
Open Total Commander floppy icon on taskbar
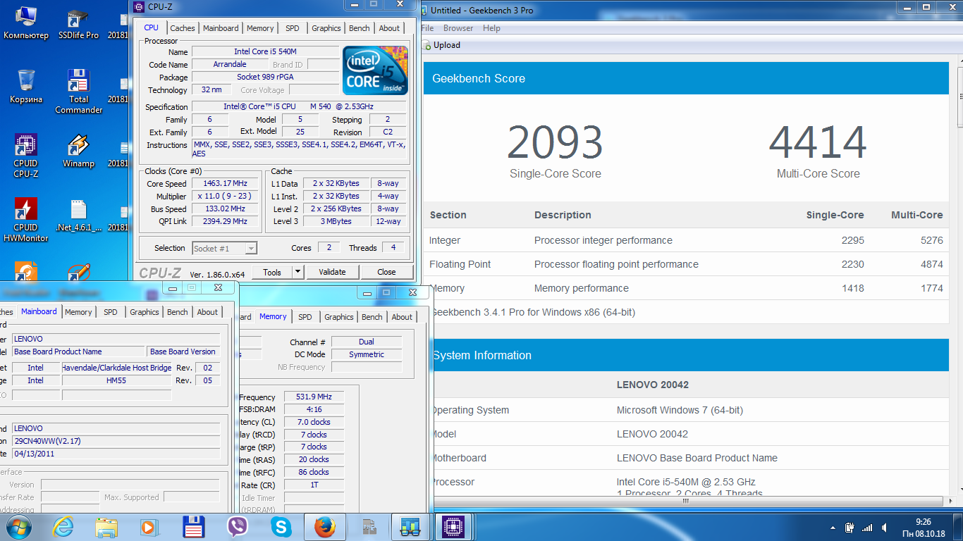point(193,527)
